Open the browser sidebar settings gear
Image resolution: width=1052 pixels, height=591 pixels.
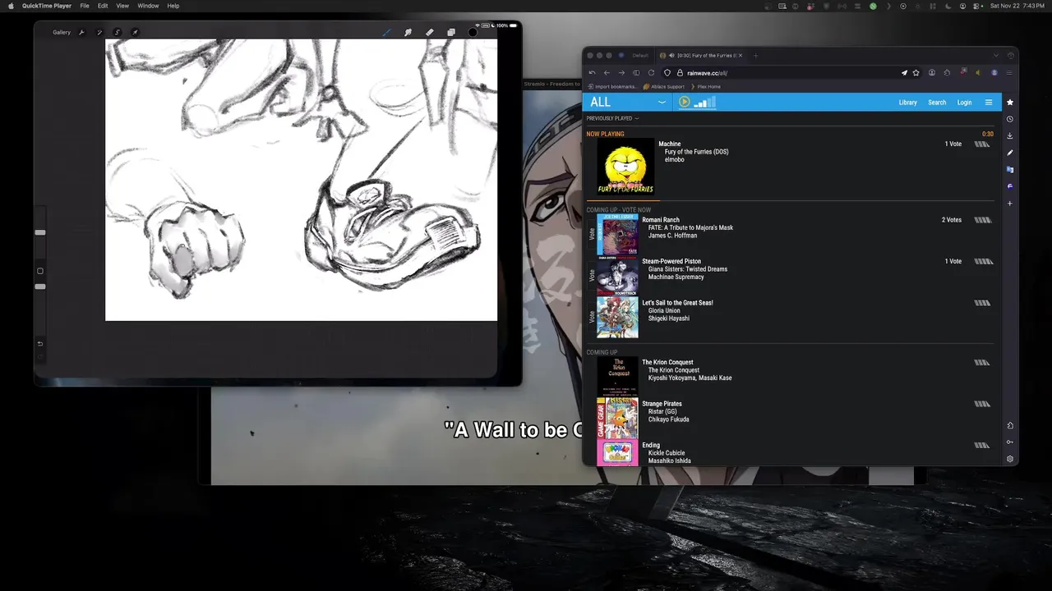coord(1010,459)
